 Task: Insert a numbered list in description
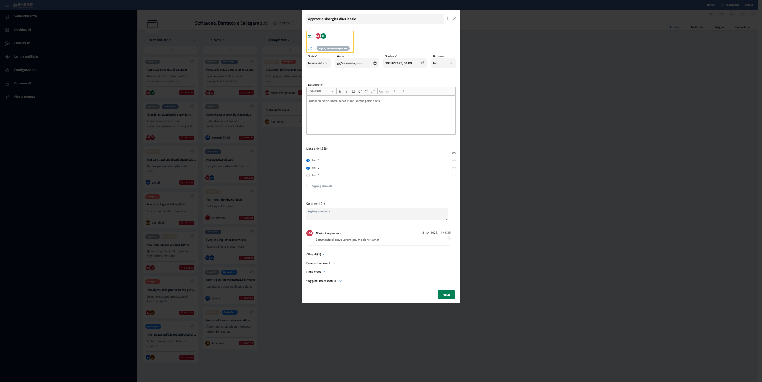tap(373, 91)
